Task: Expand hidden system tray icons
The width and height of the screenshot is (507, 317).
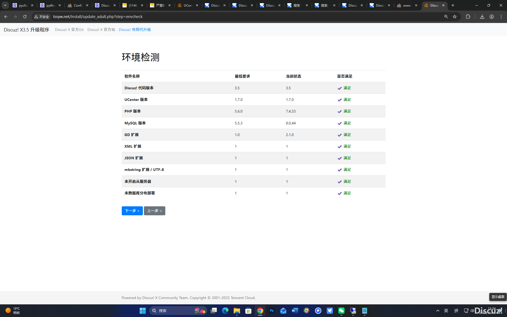Action: [x=438, y=311]
